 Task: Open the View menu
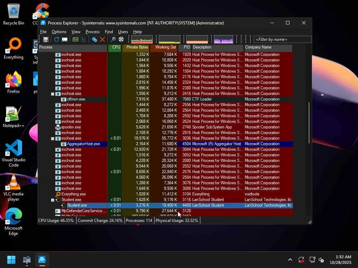tap(76, 32)
